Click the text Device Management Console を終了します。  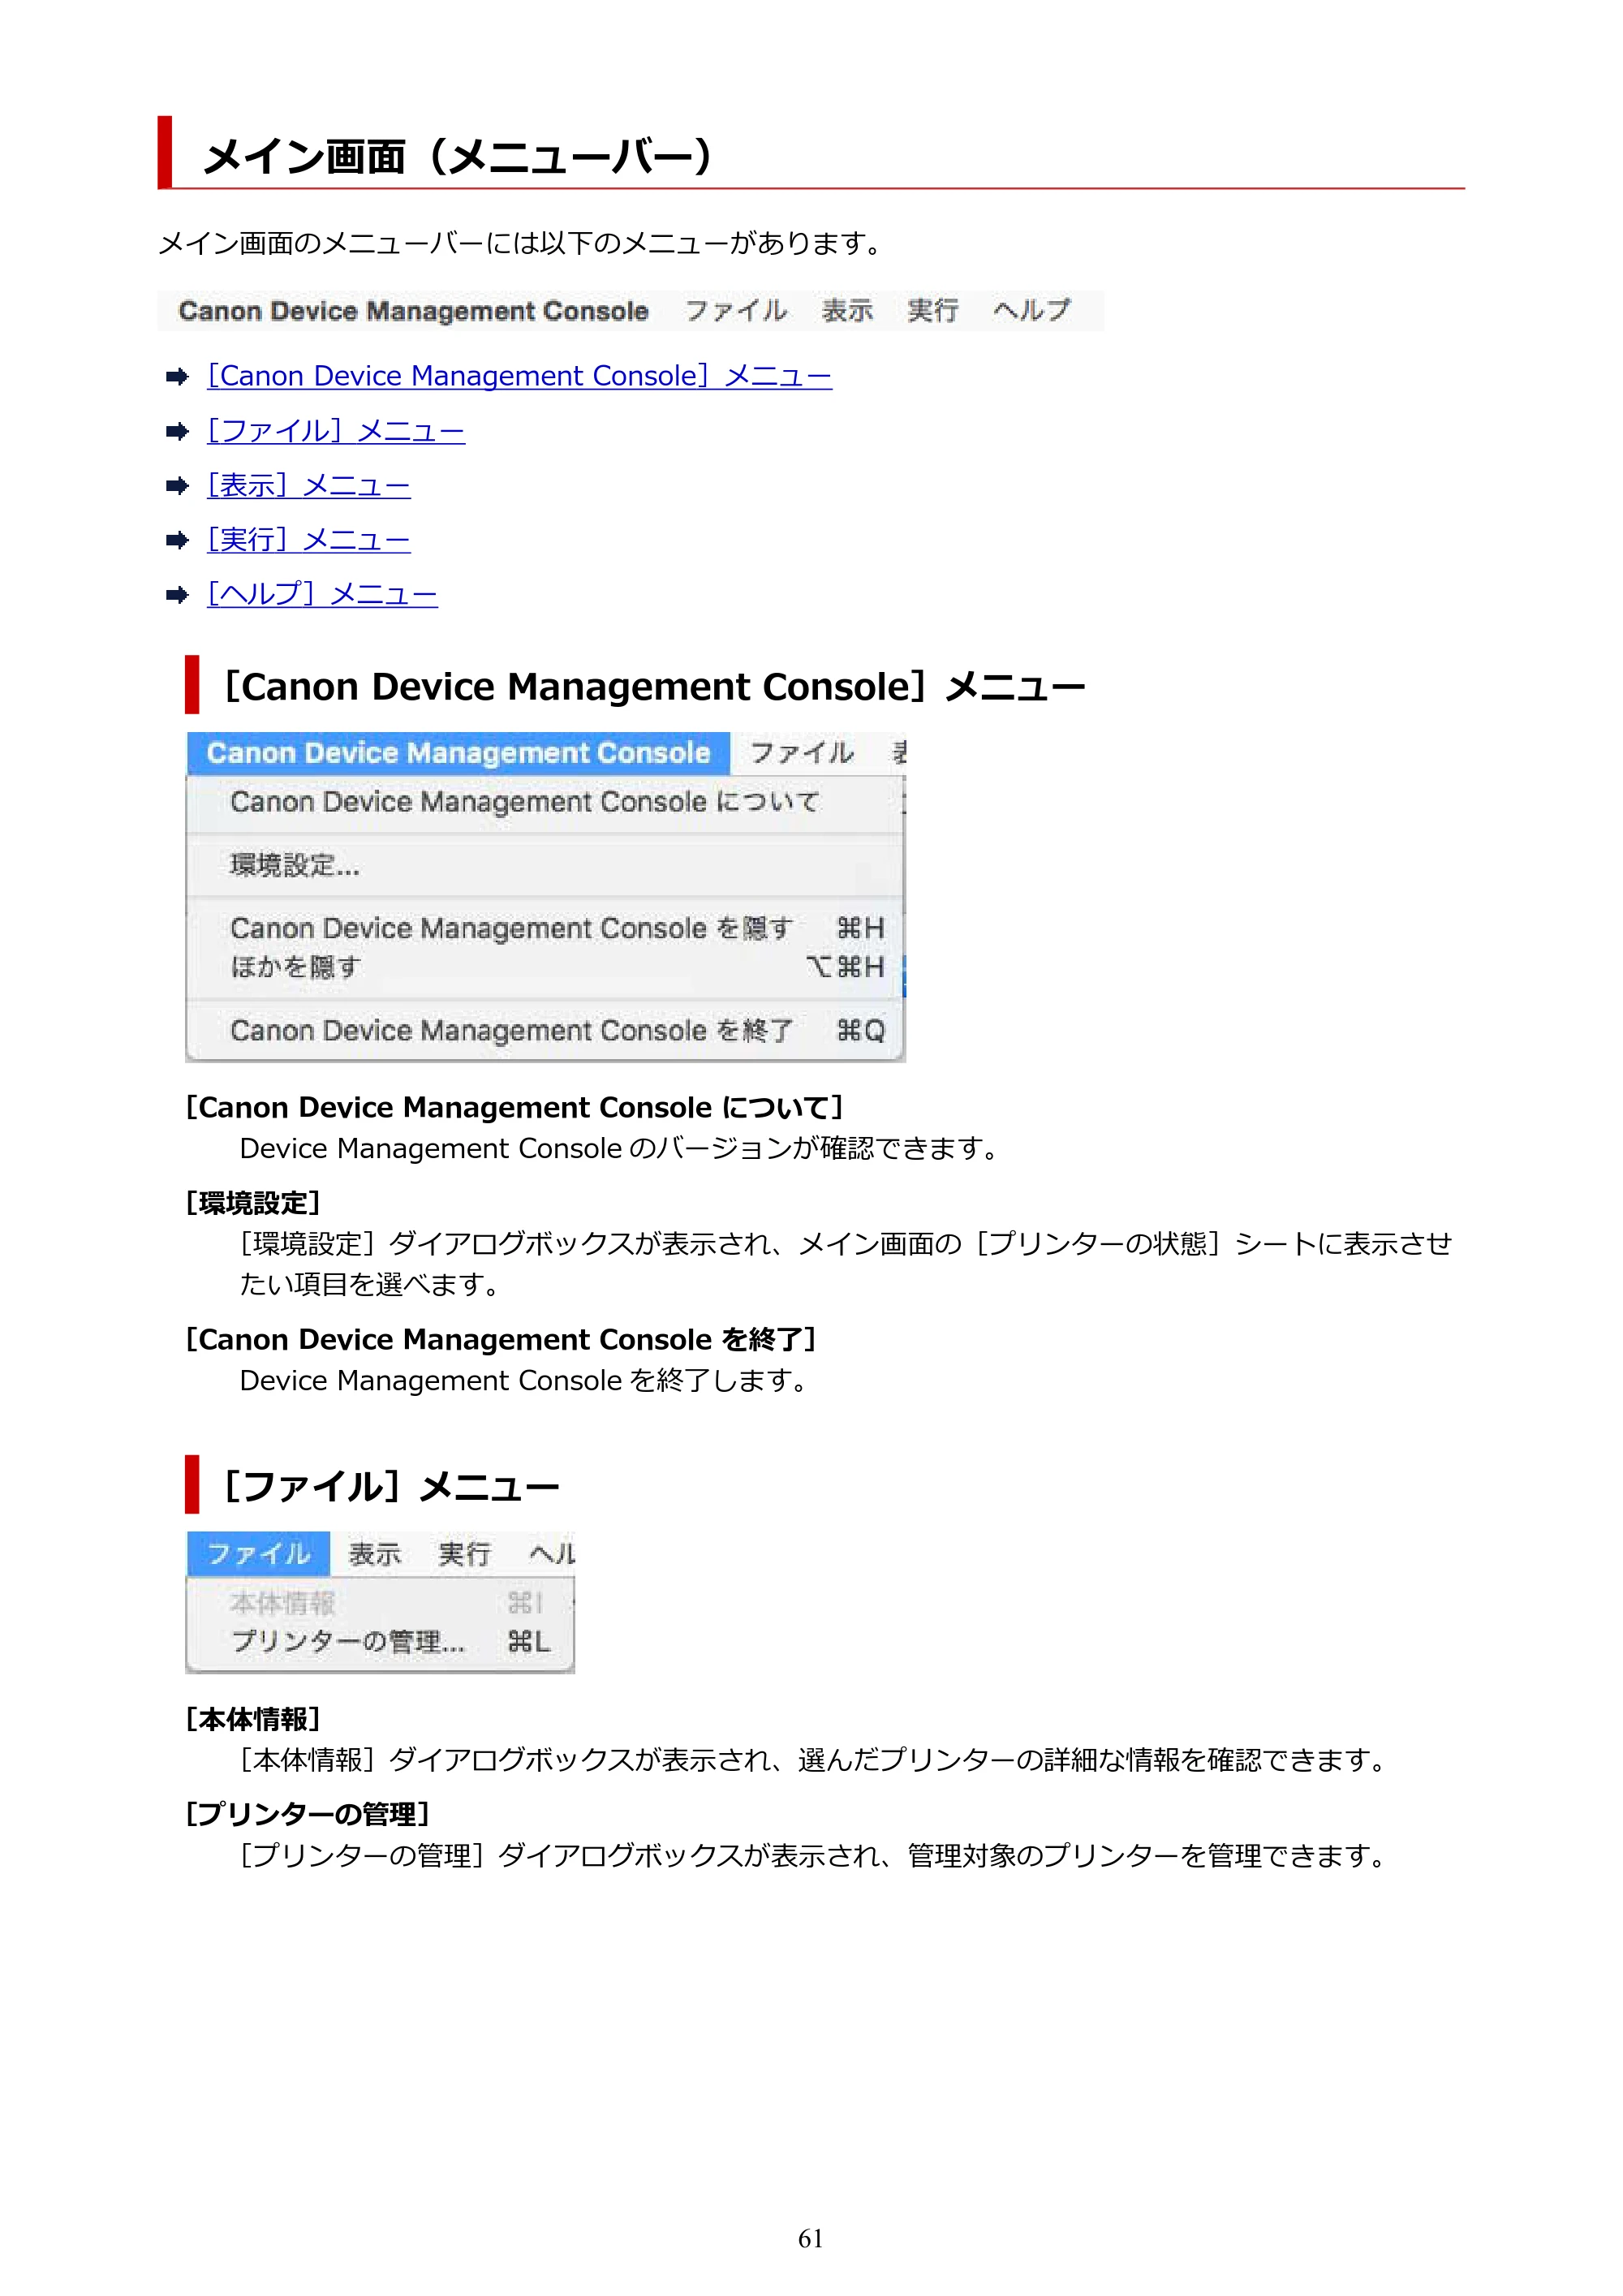tap(525, 1380)
